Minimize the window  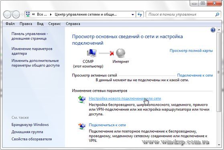pyautogui.click(x=194, y=3)
